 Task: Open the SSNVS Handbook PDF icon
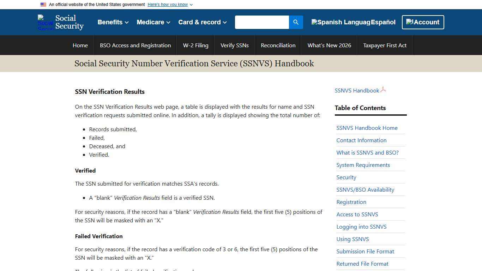coord(383,90)
